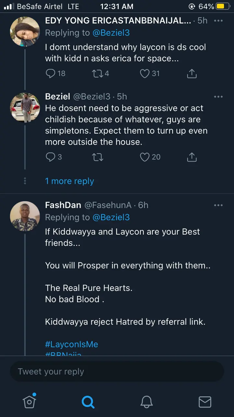Tap the "Tweet your reply" field
Image resolution: width=234 pixels, height=417 pixels.
117,371
